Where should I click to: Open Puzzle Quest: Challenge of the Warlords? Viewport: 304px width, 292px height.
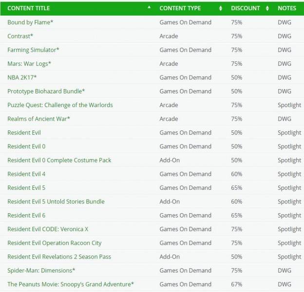60,105
